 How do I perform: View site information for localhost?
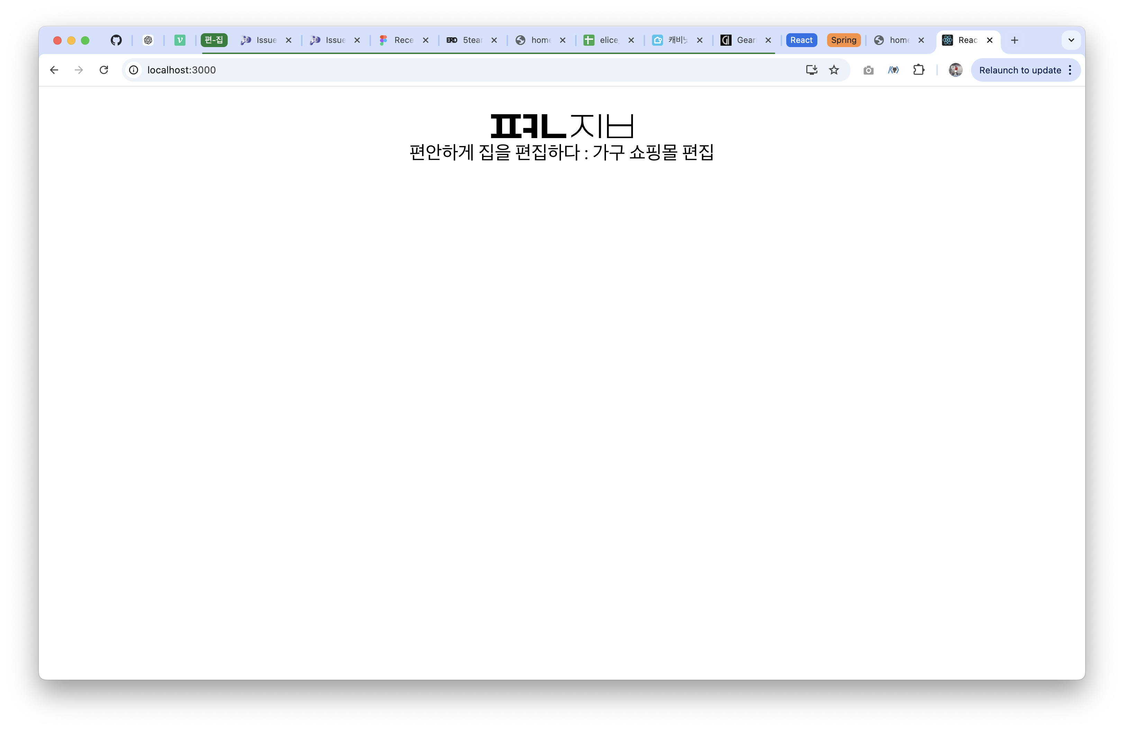(134, 70)
